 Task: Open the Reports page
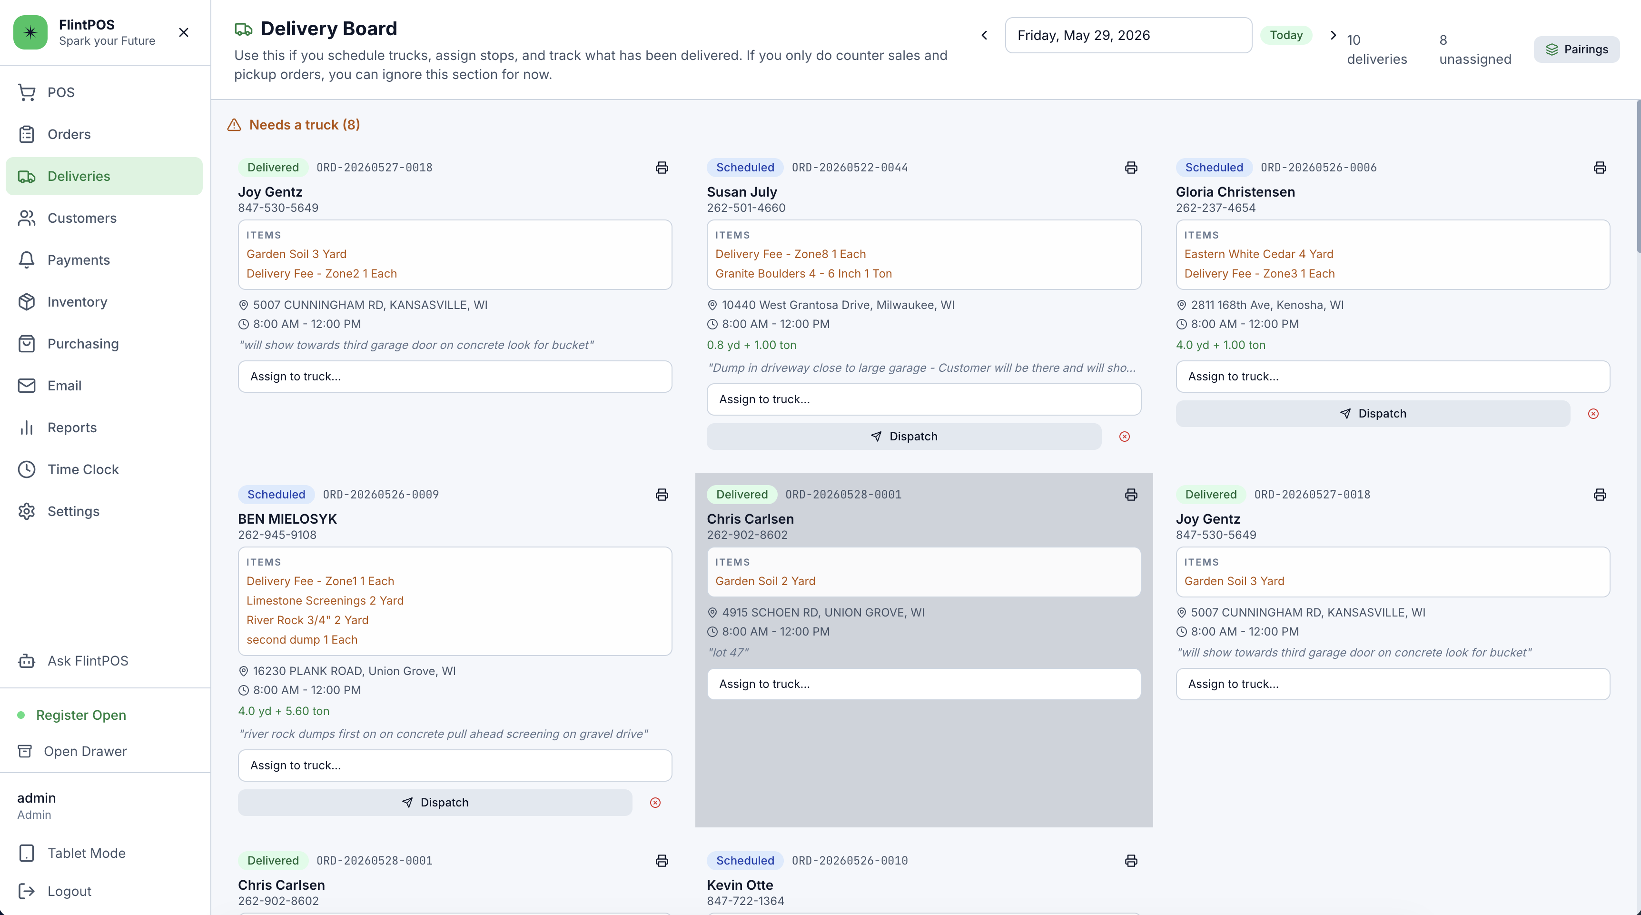[x=104, y=428]
